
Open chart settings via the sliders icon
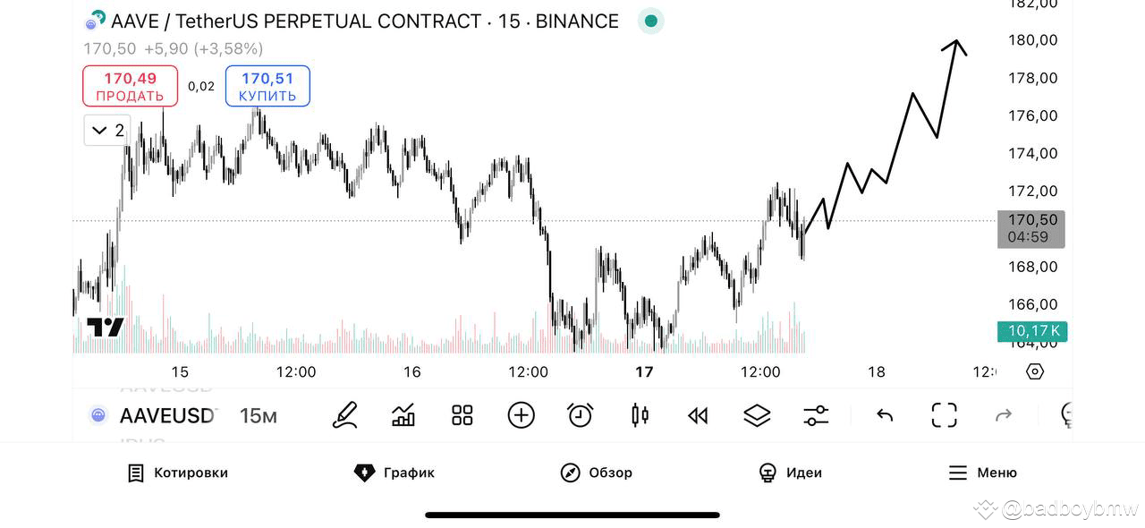click(x=816, y=414)
